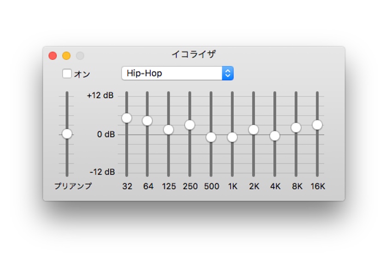Enable the オン equalizer checkbox
The image size is (380, 253).
coord(67,74)
